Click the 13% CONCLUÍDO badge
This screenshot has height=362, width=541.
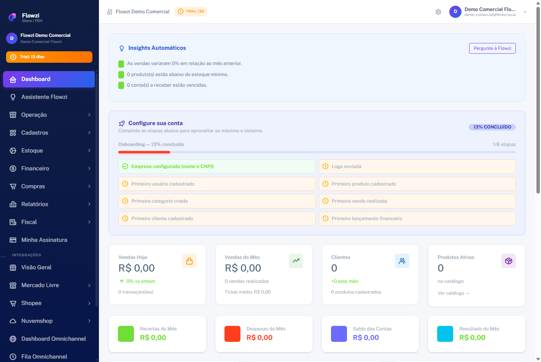point(492,127)
